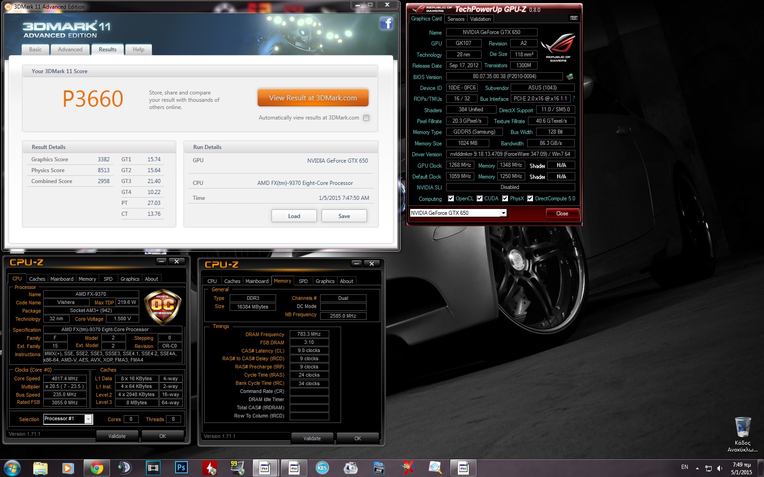This screenshot has height=477, width=764.
Task: Open the Windows Start orb
Action: pyautogui.click(x=12, y=468)
